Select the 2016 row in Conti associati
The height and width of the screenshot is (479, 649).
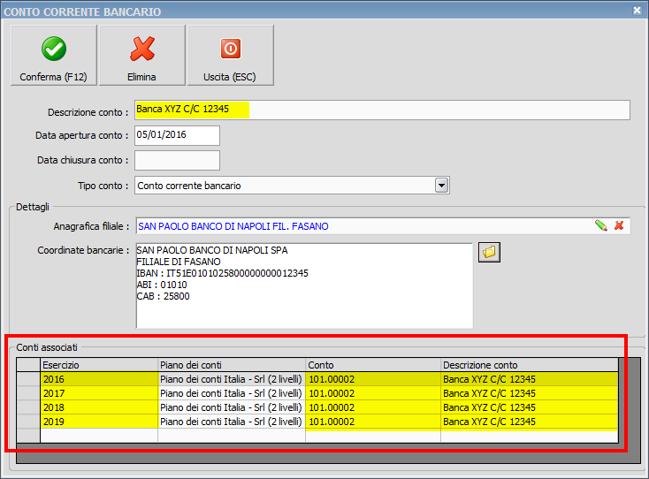click(99, 380)
